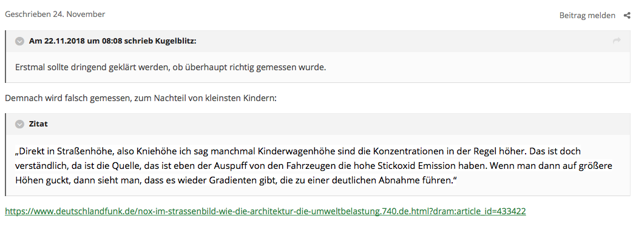
Task: Click the share icon beside Beitrag melden
Action: pyautogui.click(x=627, y=15)
